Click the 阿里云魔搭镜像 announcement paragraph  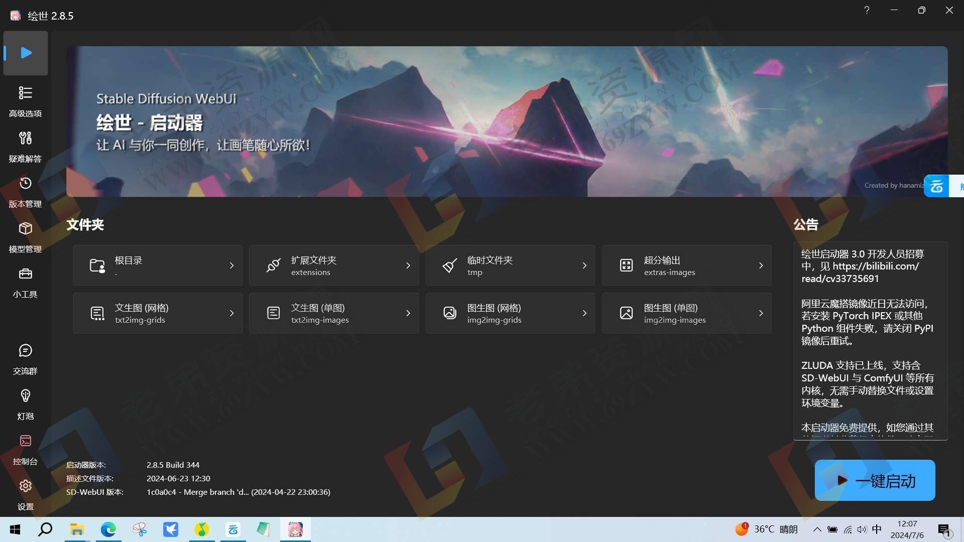pos(868,322)
